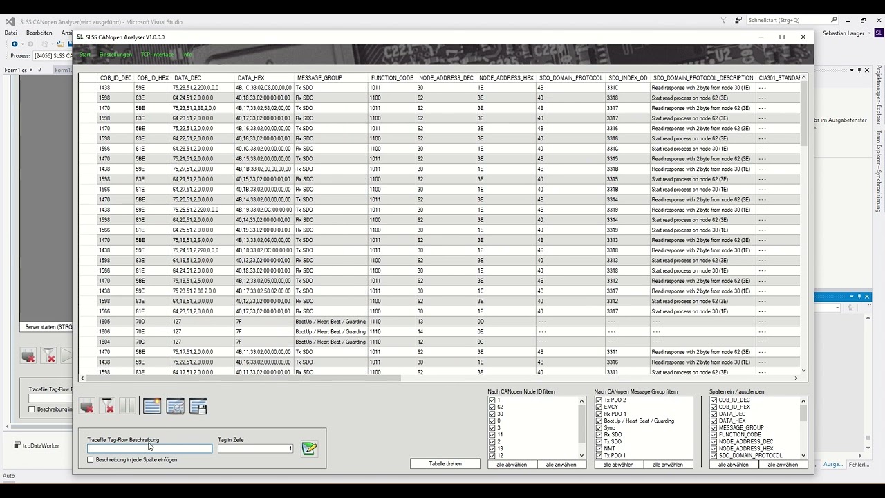Click the Visual Studio navigate back arrow

pos(15,44)
